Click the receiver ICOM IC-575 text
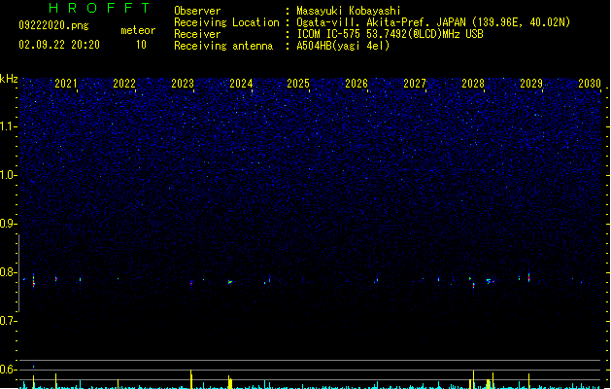This screenshot has width=611, height=389. tap(390, 34)
